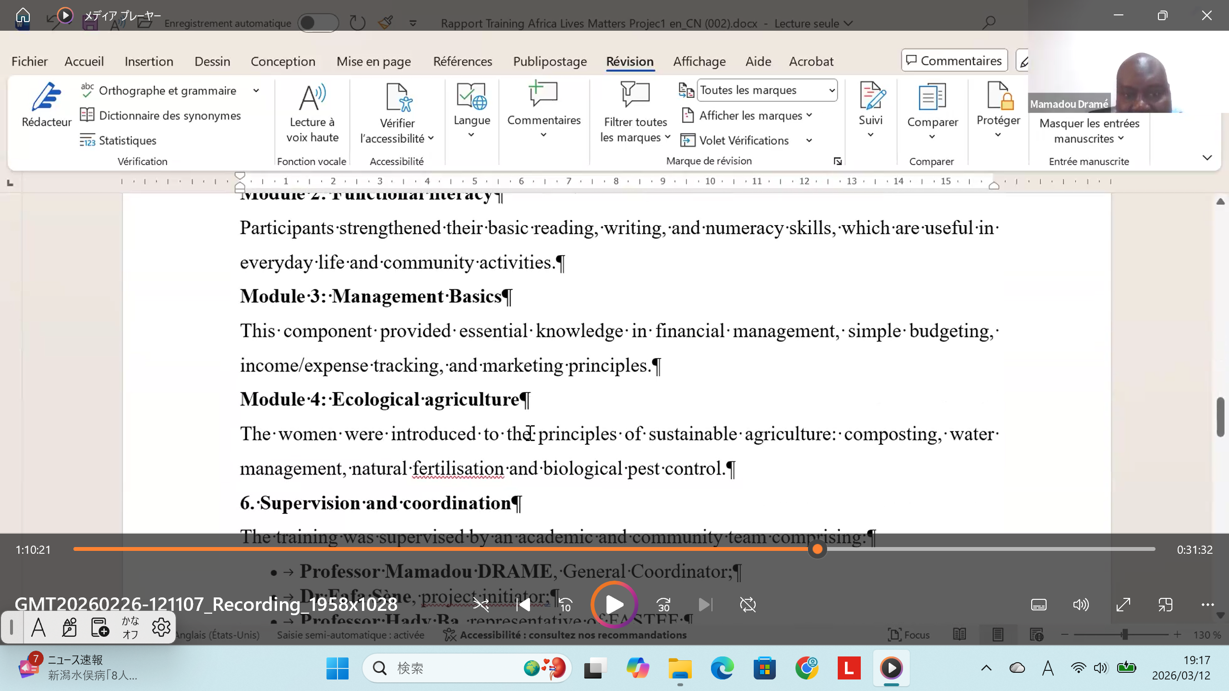
Task: Toggle shuffle in media player
Action: (481, 605)
